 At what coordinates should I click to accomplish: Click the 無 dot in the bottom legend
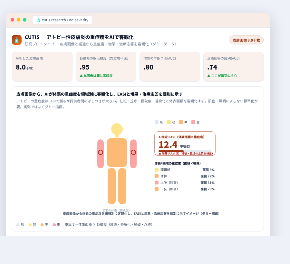coord(18,225)
